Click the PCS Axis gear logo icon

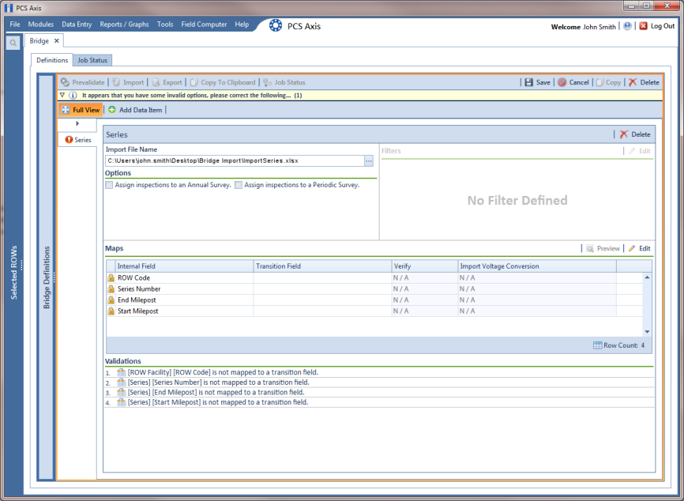click(276, 25)
